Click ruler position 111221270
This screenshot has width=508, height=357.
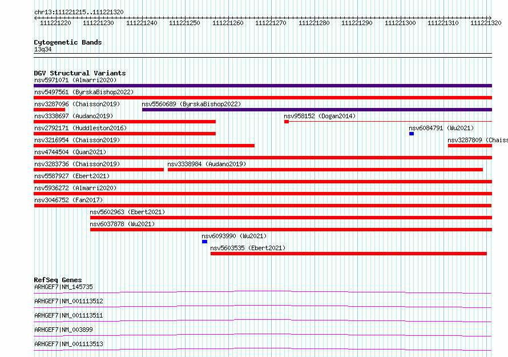[x=271, y=23]
